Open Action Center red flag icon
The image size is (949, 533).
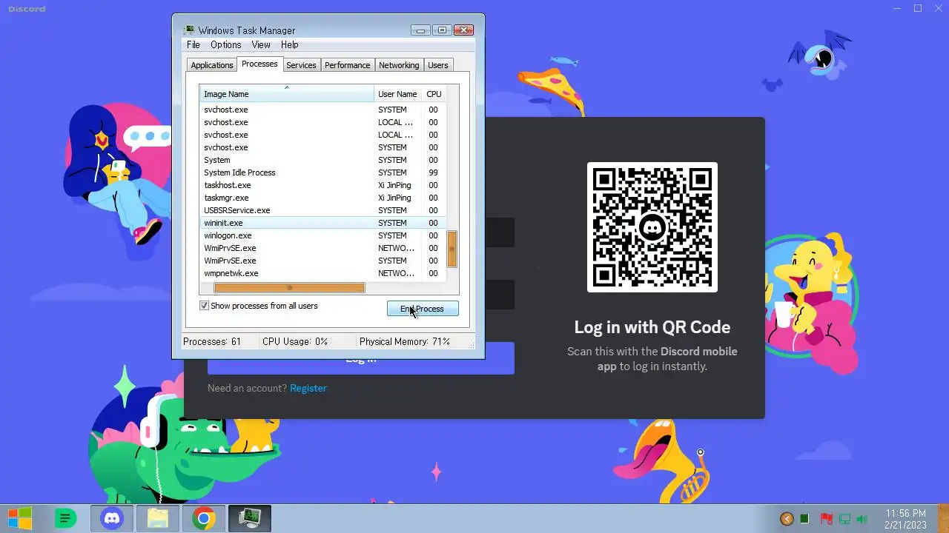point(826,519)
